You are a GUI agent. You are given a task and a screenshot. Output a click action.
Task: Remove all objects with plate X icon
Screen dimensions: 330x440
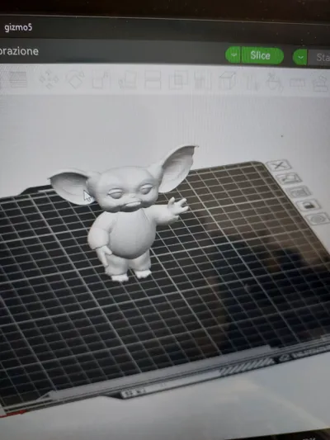279,165
